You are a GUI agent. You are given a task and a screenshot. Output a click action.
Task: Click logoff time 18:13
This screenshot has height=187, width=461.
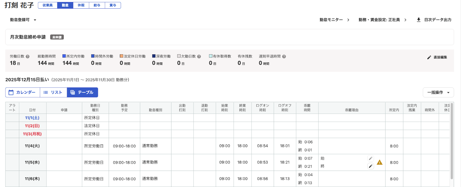click(285, 179)
